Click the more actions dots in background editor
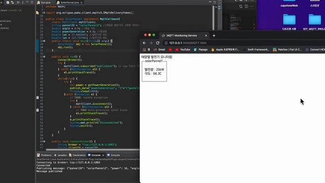Screen dimensions: 325x183 (x=252, y=6)
